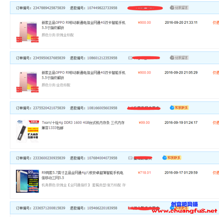
Task: Click 和我联系 button for order 2333600230935839
Action: pos(172,158)
